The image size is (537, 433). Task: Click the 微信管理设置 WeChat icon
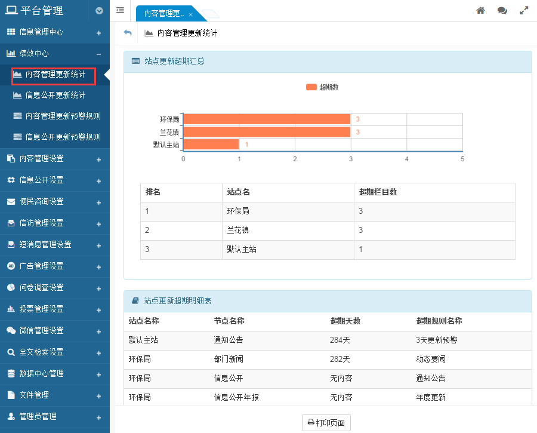(x=11, y=330)
